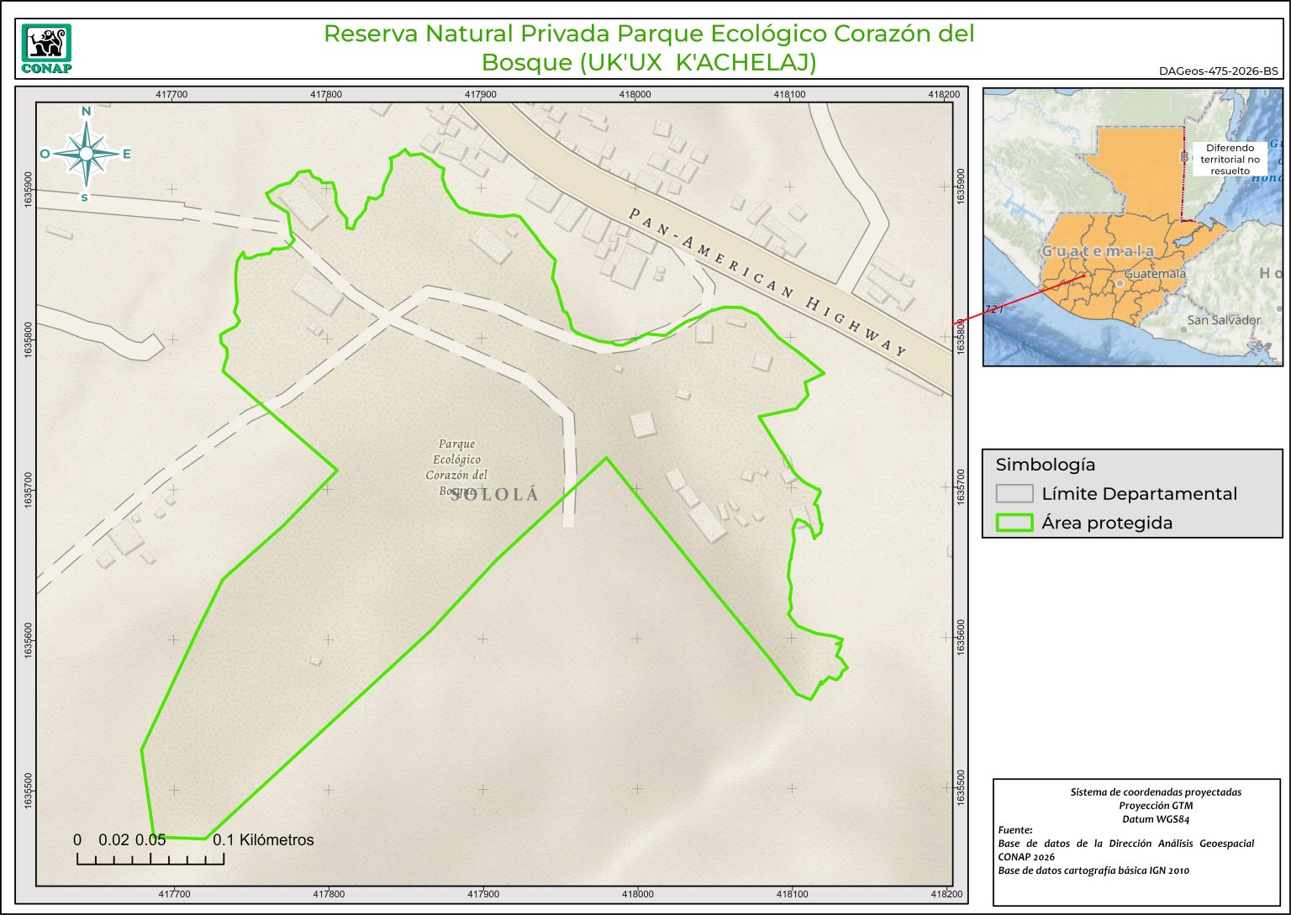Click the San Salvador marker in inset map
Viewport: 1291px width, 915px height.
[1183, 329]
